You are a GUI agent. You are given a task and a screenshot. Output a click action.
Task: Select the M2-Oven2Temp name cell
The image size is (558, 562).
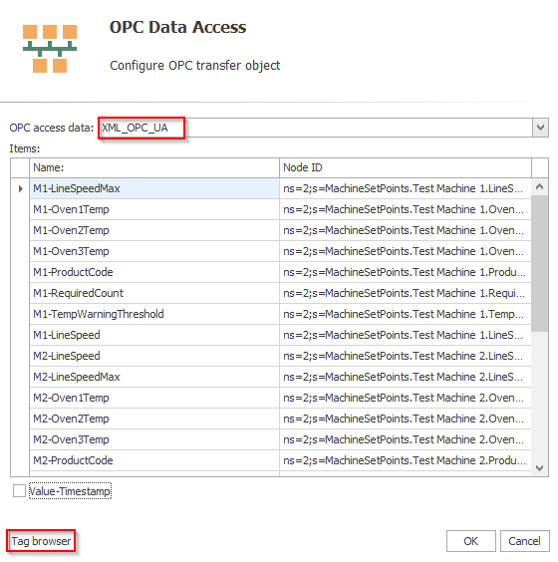pyautogui.click(x=154, y=419)
